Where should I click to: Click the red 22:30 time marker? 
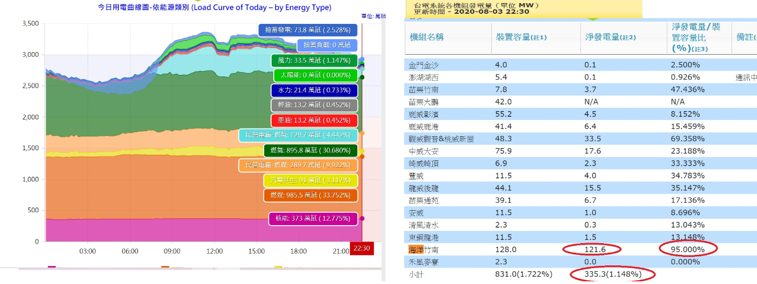click(362, 248)
